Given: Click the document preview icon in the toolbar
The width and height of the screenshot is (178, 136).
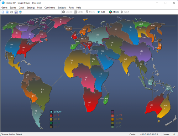Looking at the screenshot, I should point(7,12).
